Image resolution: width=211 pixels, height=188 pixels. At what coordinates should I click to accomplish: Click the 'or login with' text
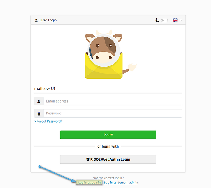pos(108,146)
